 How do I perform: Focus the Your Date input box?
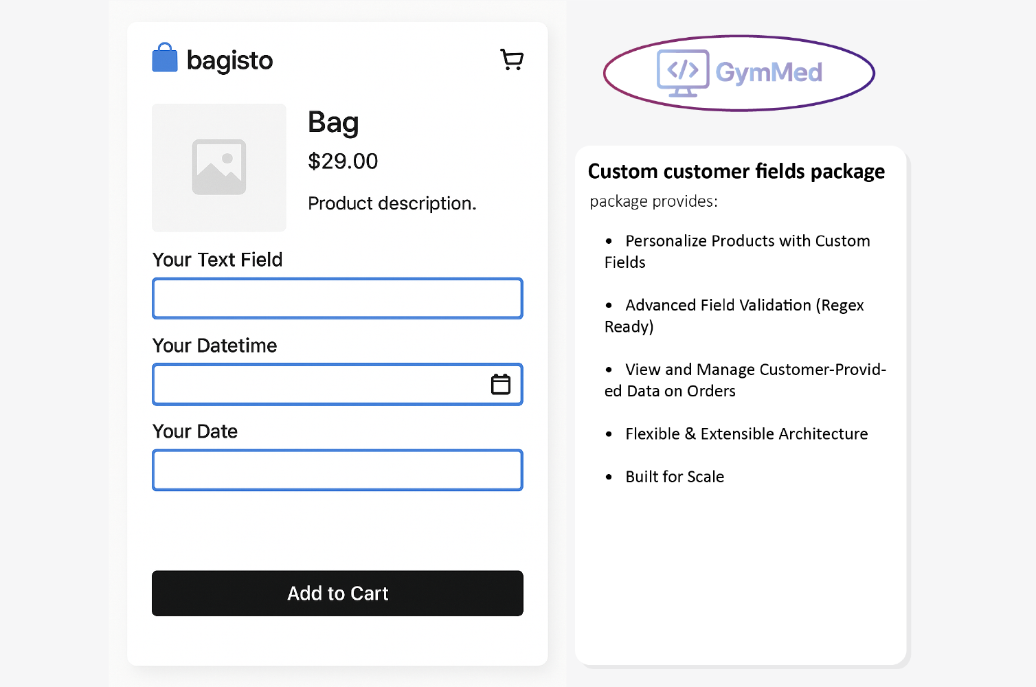337,470
